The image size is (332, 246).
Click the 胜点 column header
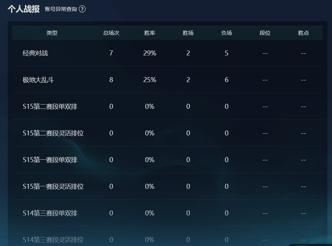tap(303, 33)
